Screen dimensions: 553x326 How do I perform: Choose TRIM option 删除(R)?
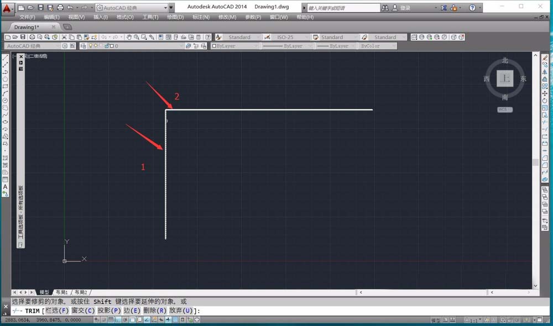tap(155, 311)
